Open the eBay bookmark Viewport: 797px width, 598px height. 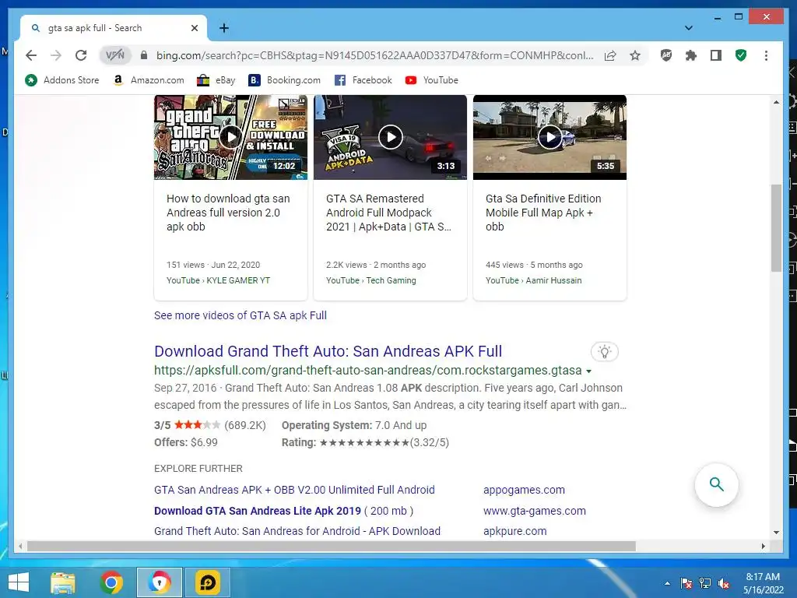pyautogui.click(x=216, y=80)
